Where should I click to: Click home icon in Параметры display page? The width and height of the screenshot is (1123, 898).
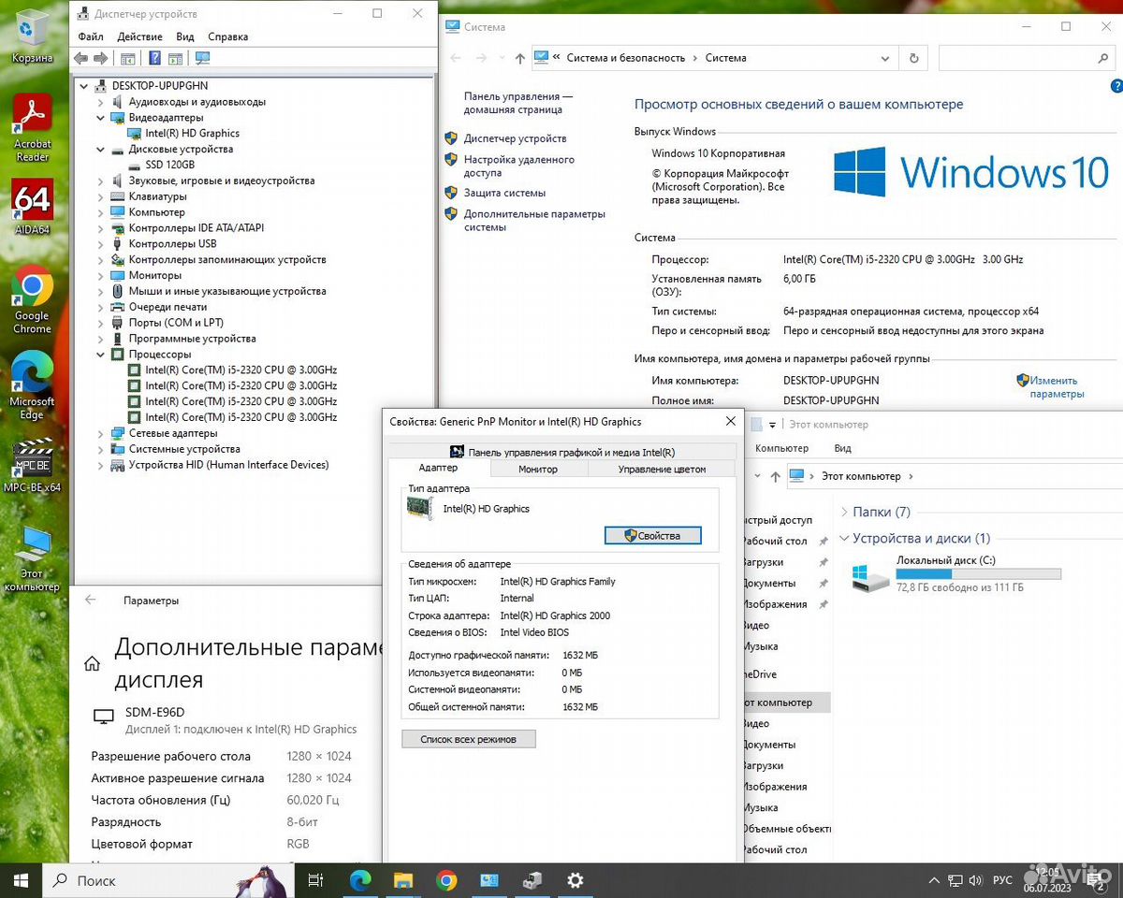click(92, 664)
